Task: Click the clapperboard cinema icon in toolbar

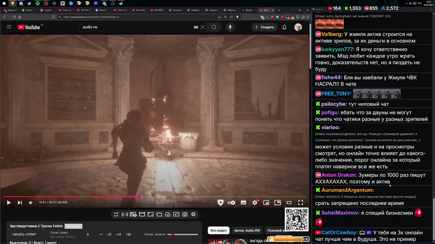Action: (x=142, y=215)
